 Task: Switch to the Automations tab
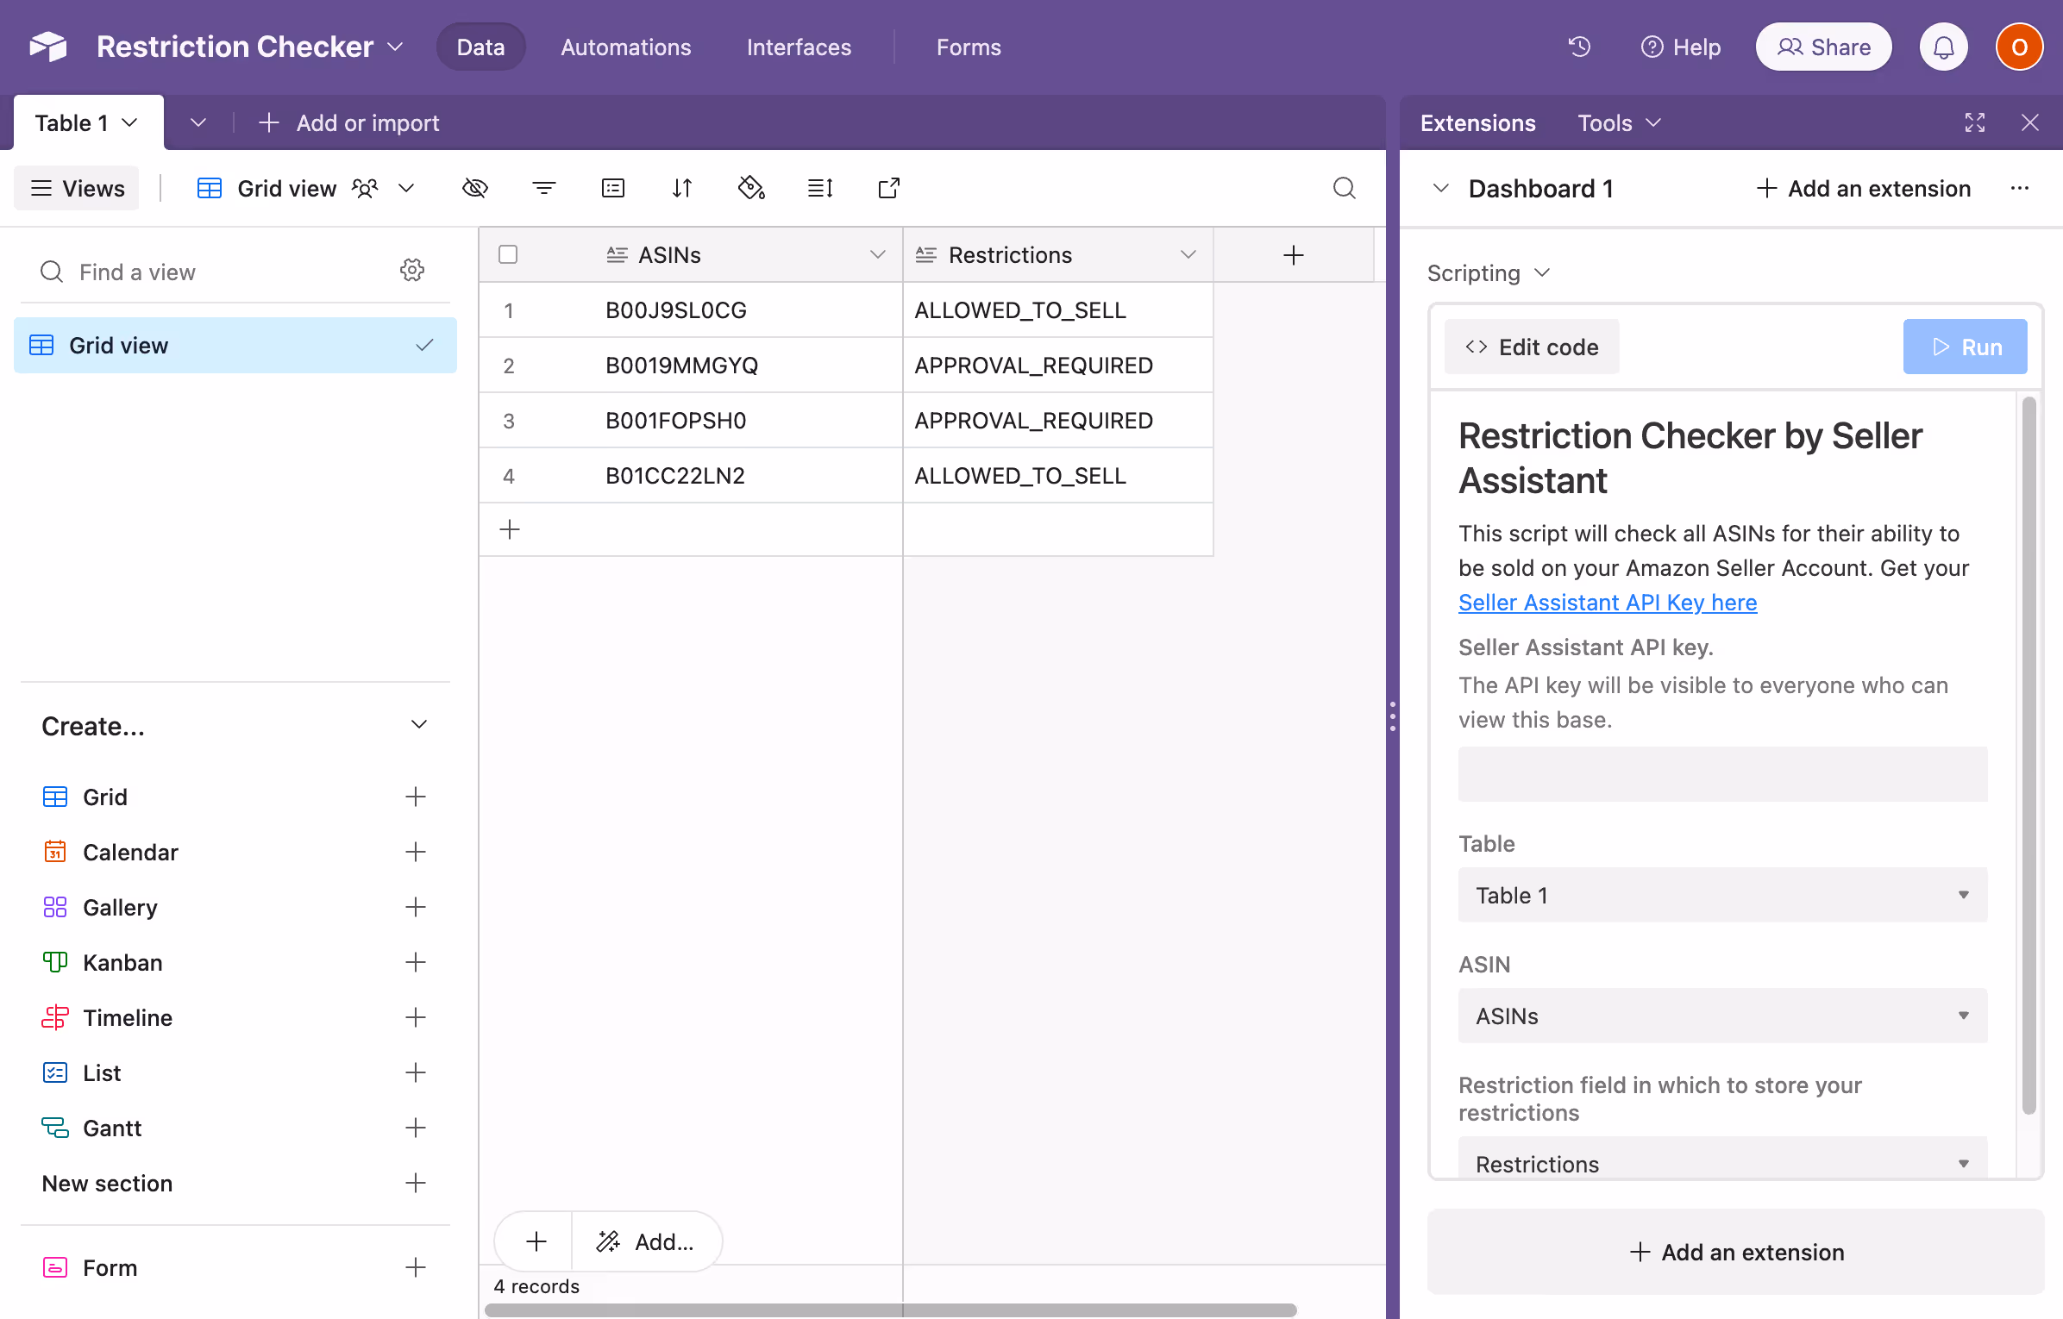625,47
